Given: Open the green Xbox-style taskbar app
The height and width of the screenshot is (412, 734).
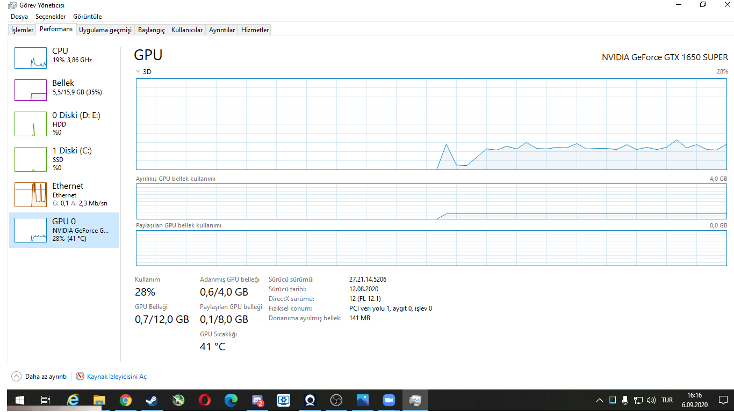Looking at the screenshot, I should (x=178, y=400).
